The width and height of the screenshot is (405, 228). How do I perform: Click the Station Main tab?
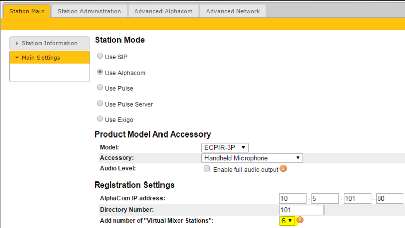pyautogui.click(x=26, y=11)
